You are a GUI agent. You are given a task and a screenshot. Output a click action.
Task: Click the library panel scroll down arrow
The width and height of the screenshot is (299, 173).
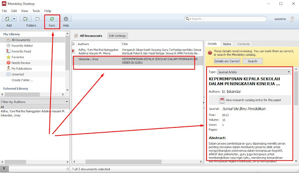(67, 90)
